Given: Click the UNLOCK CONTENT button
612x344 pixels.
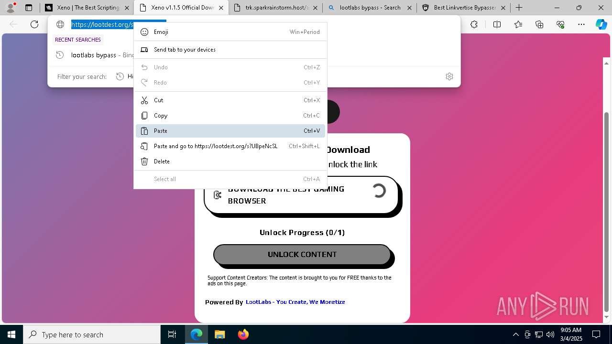Looking at the screenshot, I should 302,255.
